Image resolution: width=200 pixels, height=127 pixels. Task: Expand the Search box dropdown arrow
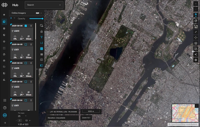[x=60, y=5]
